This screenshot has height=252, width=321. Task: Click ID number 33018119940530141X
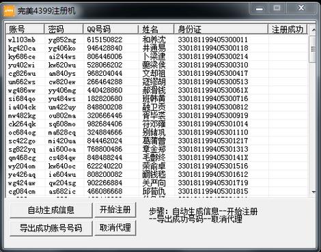(213, 158)
